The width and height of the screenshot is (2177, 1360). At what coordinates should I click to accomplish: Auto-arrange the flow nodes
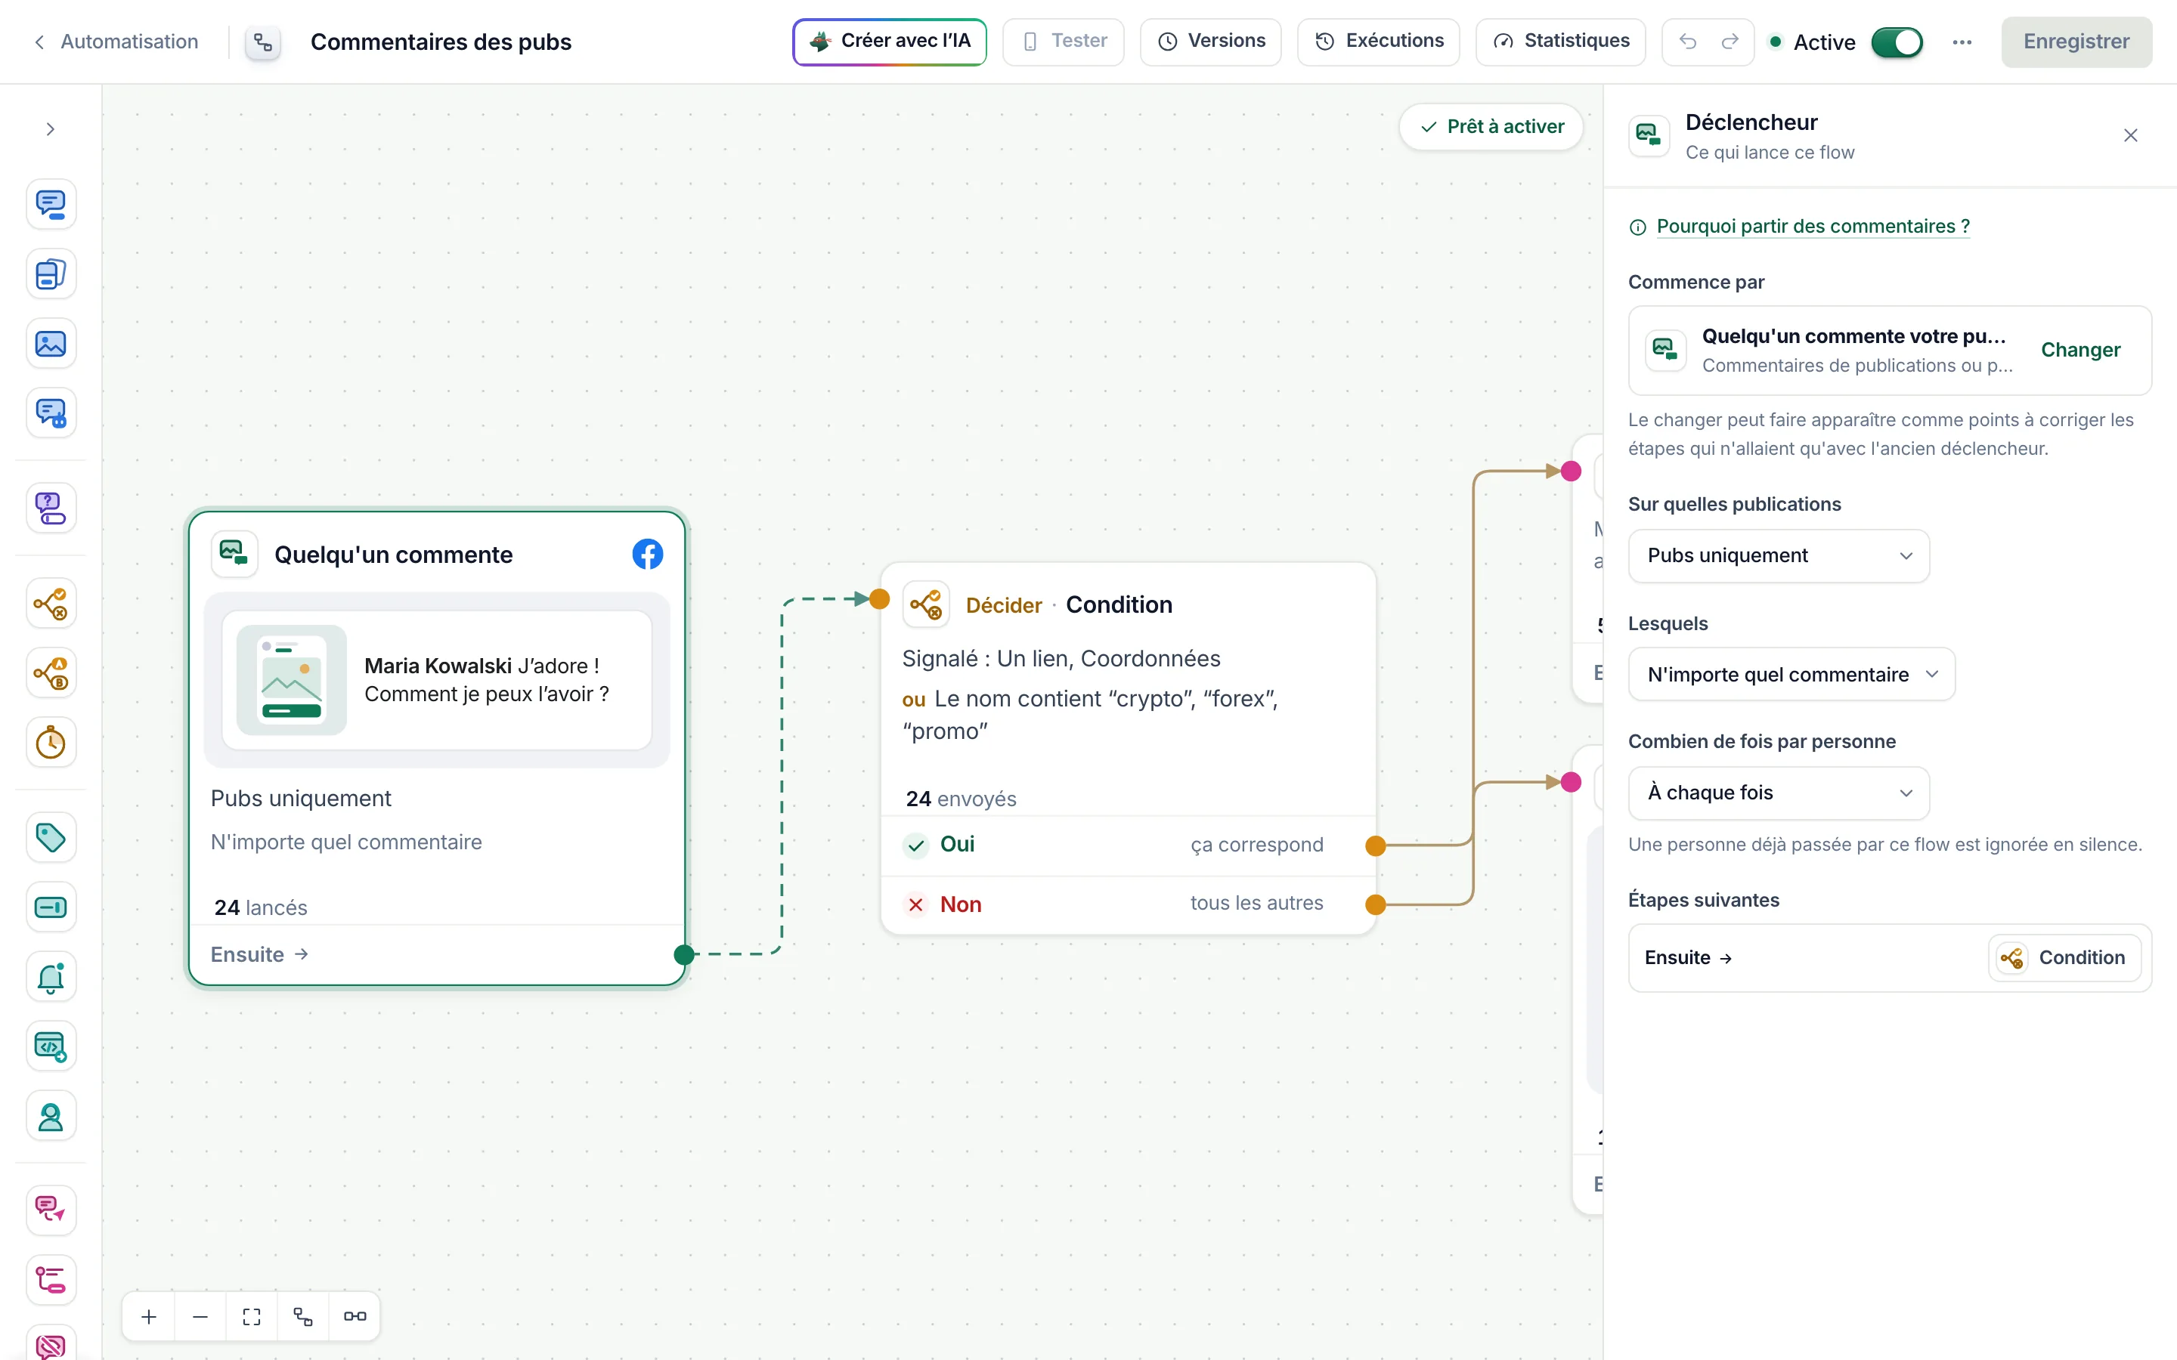[x=303, y=1317]
